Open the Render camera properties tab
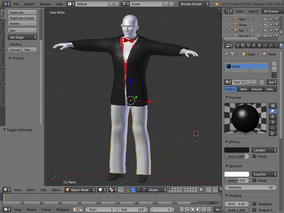This screenshot has width=284, height=213. point(238,45)
